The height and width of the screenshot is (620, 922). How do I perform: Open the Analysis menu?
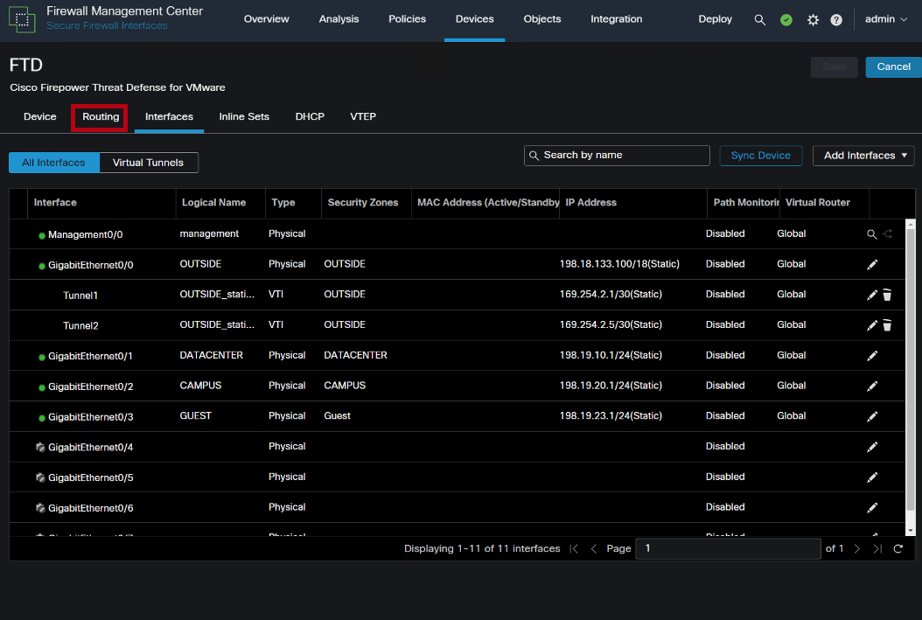tap(339, 19)
